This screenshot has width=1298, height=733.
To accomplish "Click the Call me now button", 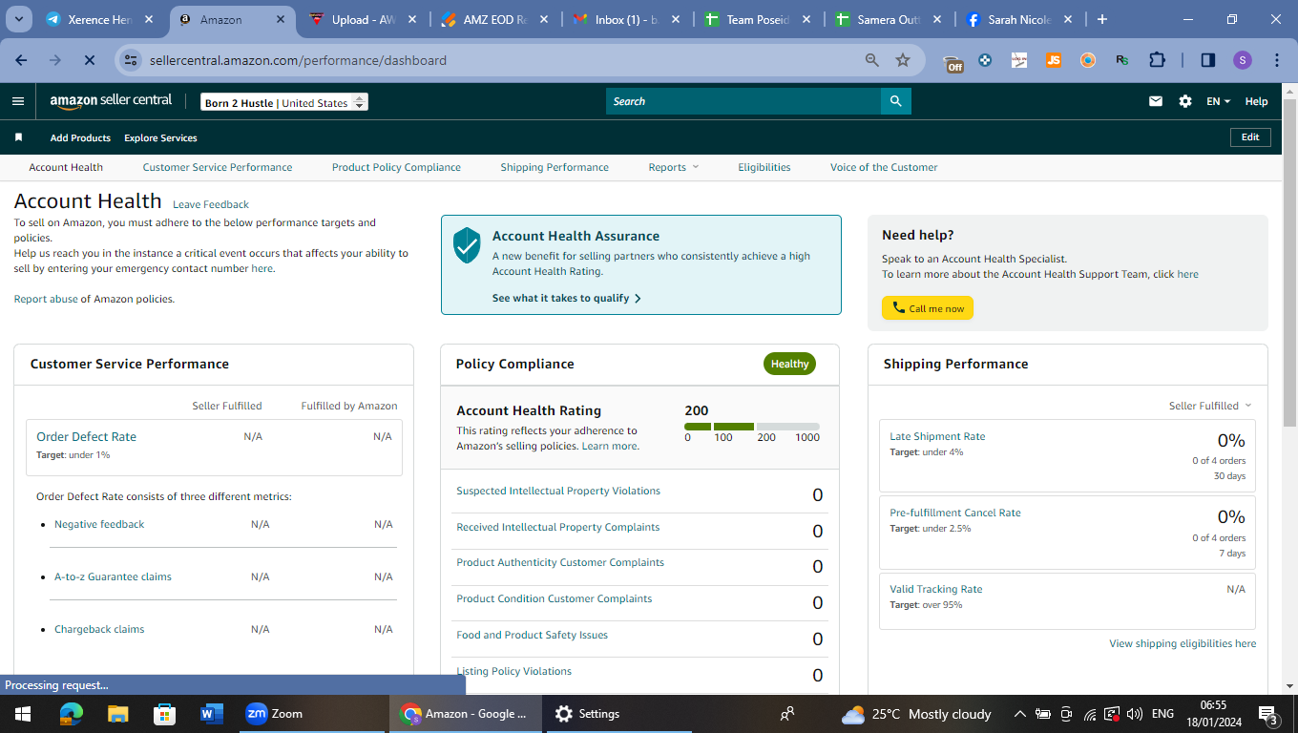I will pyautogui.click(x=928, y=308).
